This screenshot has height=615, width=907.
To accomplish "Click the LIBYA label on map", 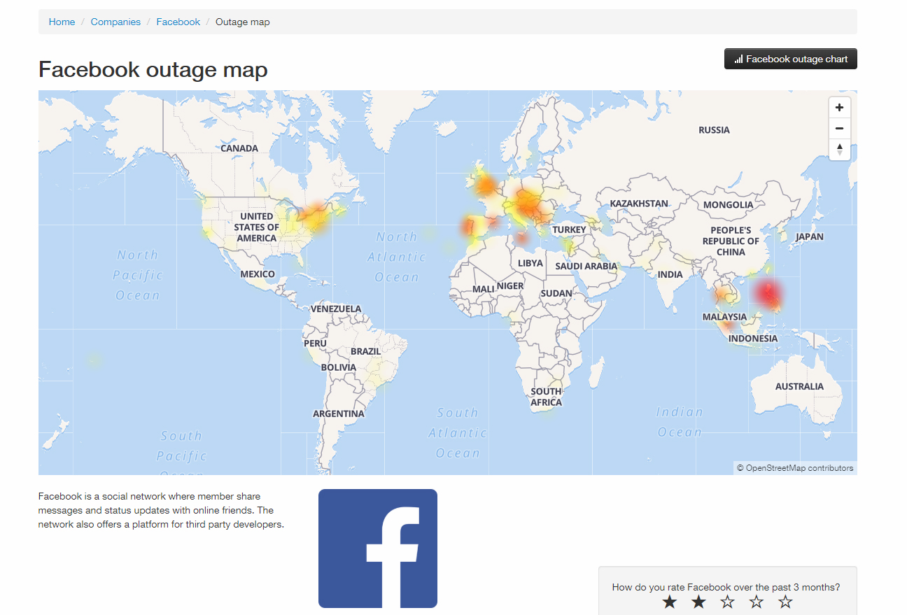I will [530, 263].
